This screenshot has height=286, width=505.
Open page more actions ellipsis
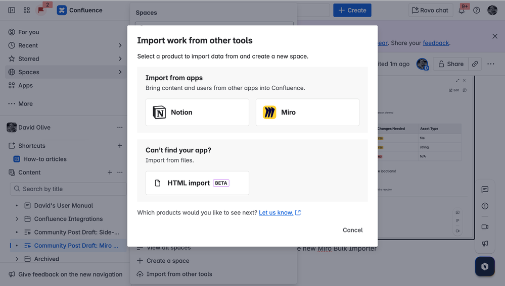click(491, 64)
